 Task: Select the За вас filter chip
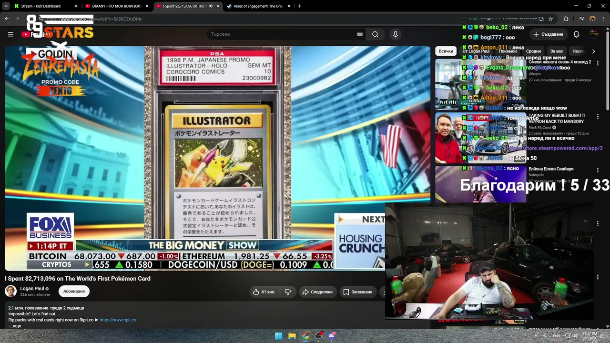557,51
